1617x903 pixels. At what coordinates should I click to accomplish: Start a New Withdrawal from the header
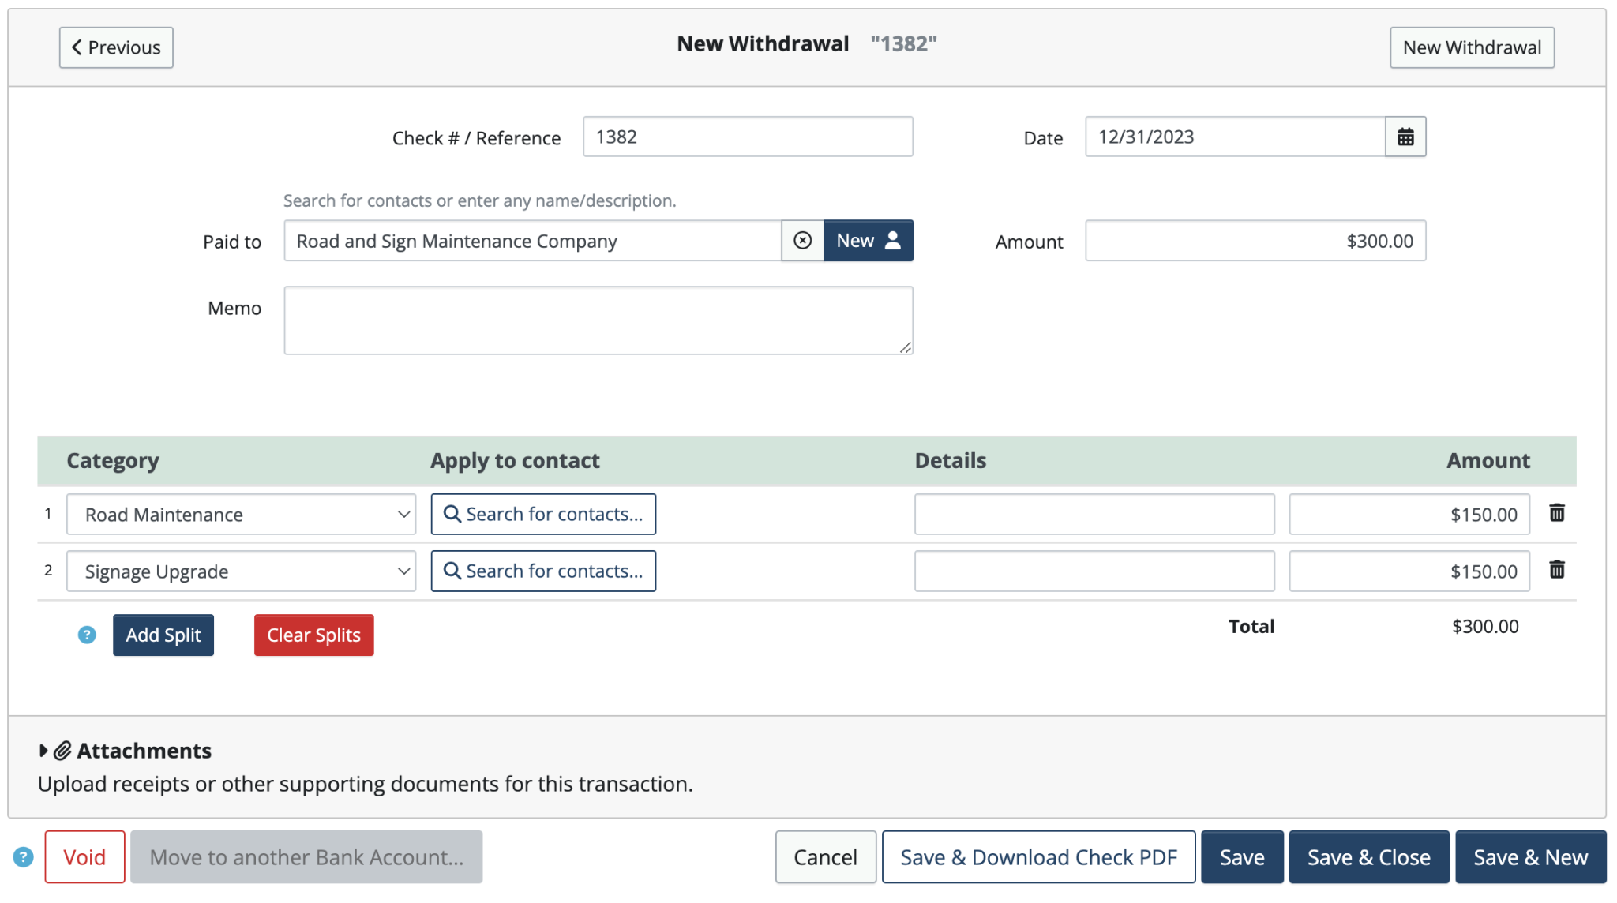click(1472, 47)
